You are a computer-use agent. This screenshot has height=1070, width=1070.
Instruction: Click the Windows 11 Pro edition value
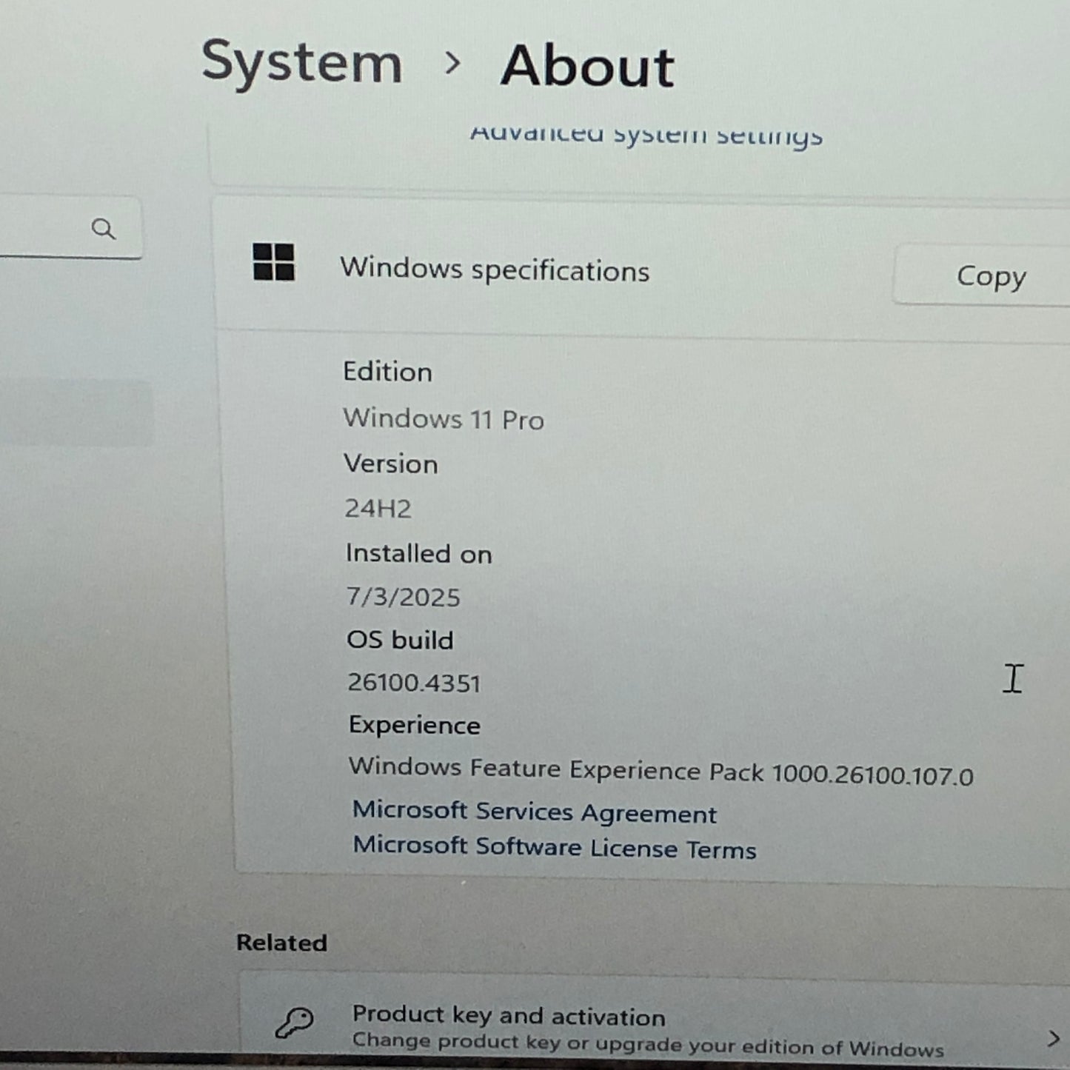[444, 419]
